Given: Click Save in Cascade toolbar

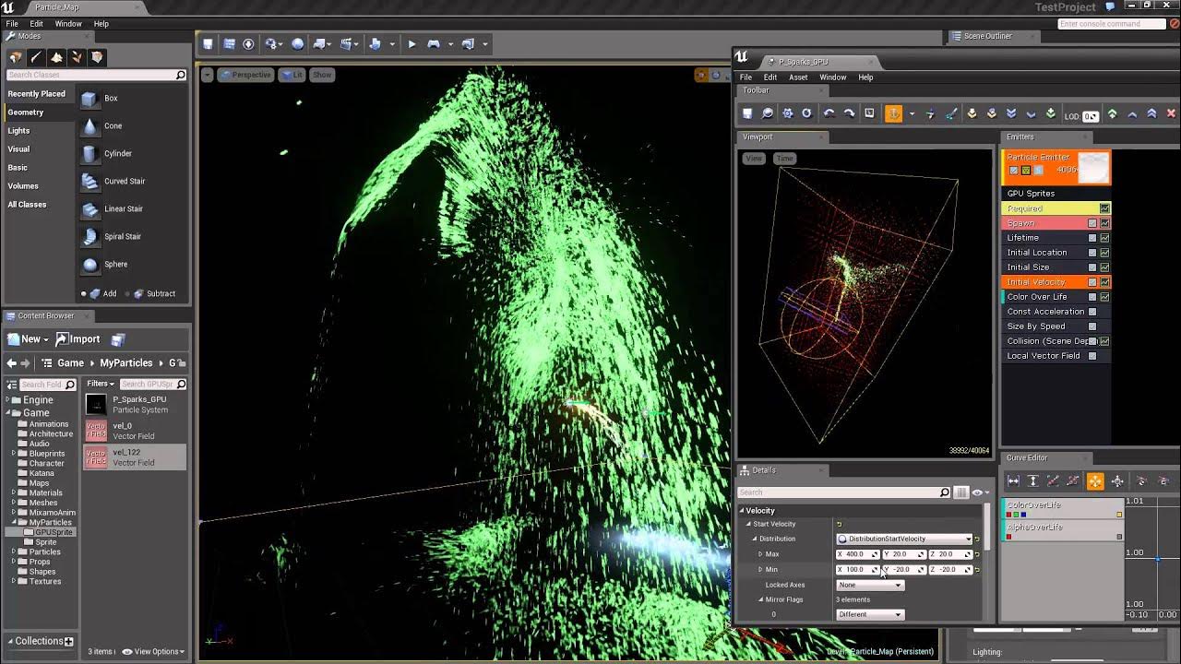Looking at the screenshot, I should pyautogui.click(x=747, y=113).
